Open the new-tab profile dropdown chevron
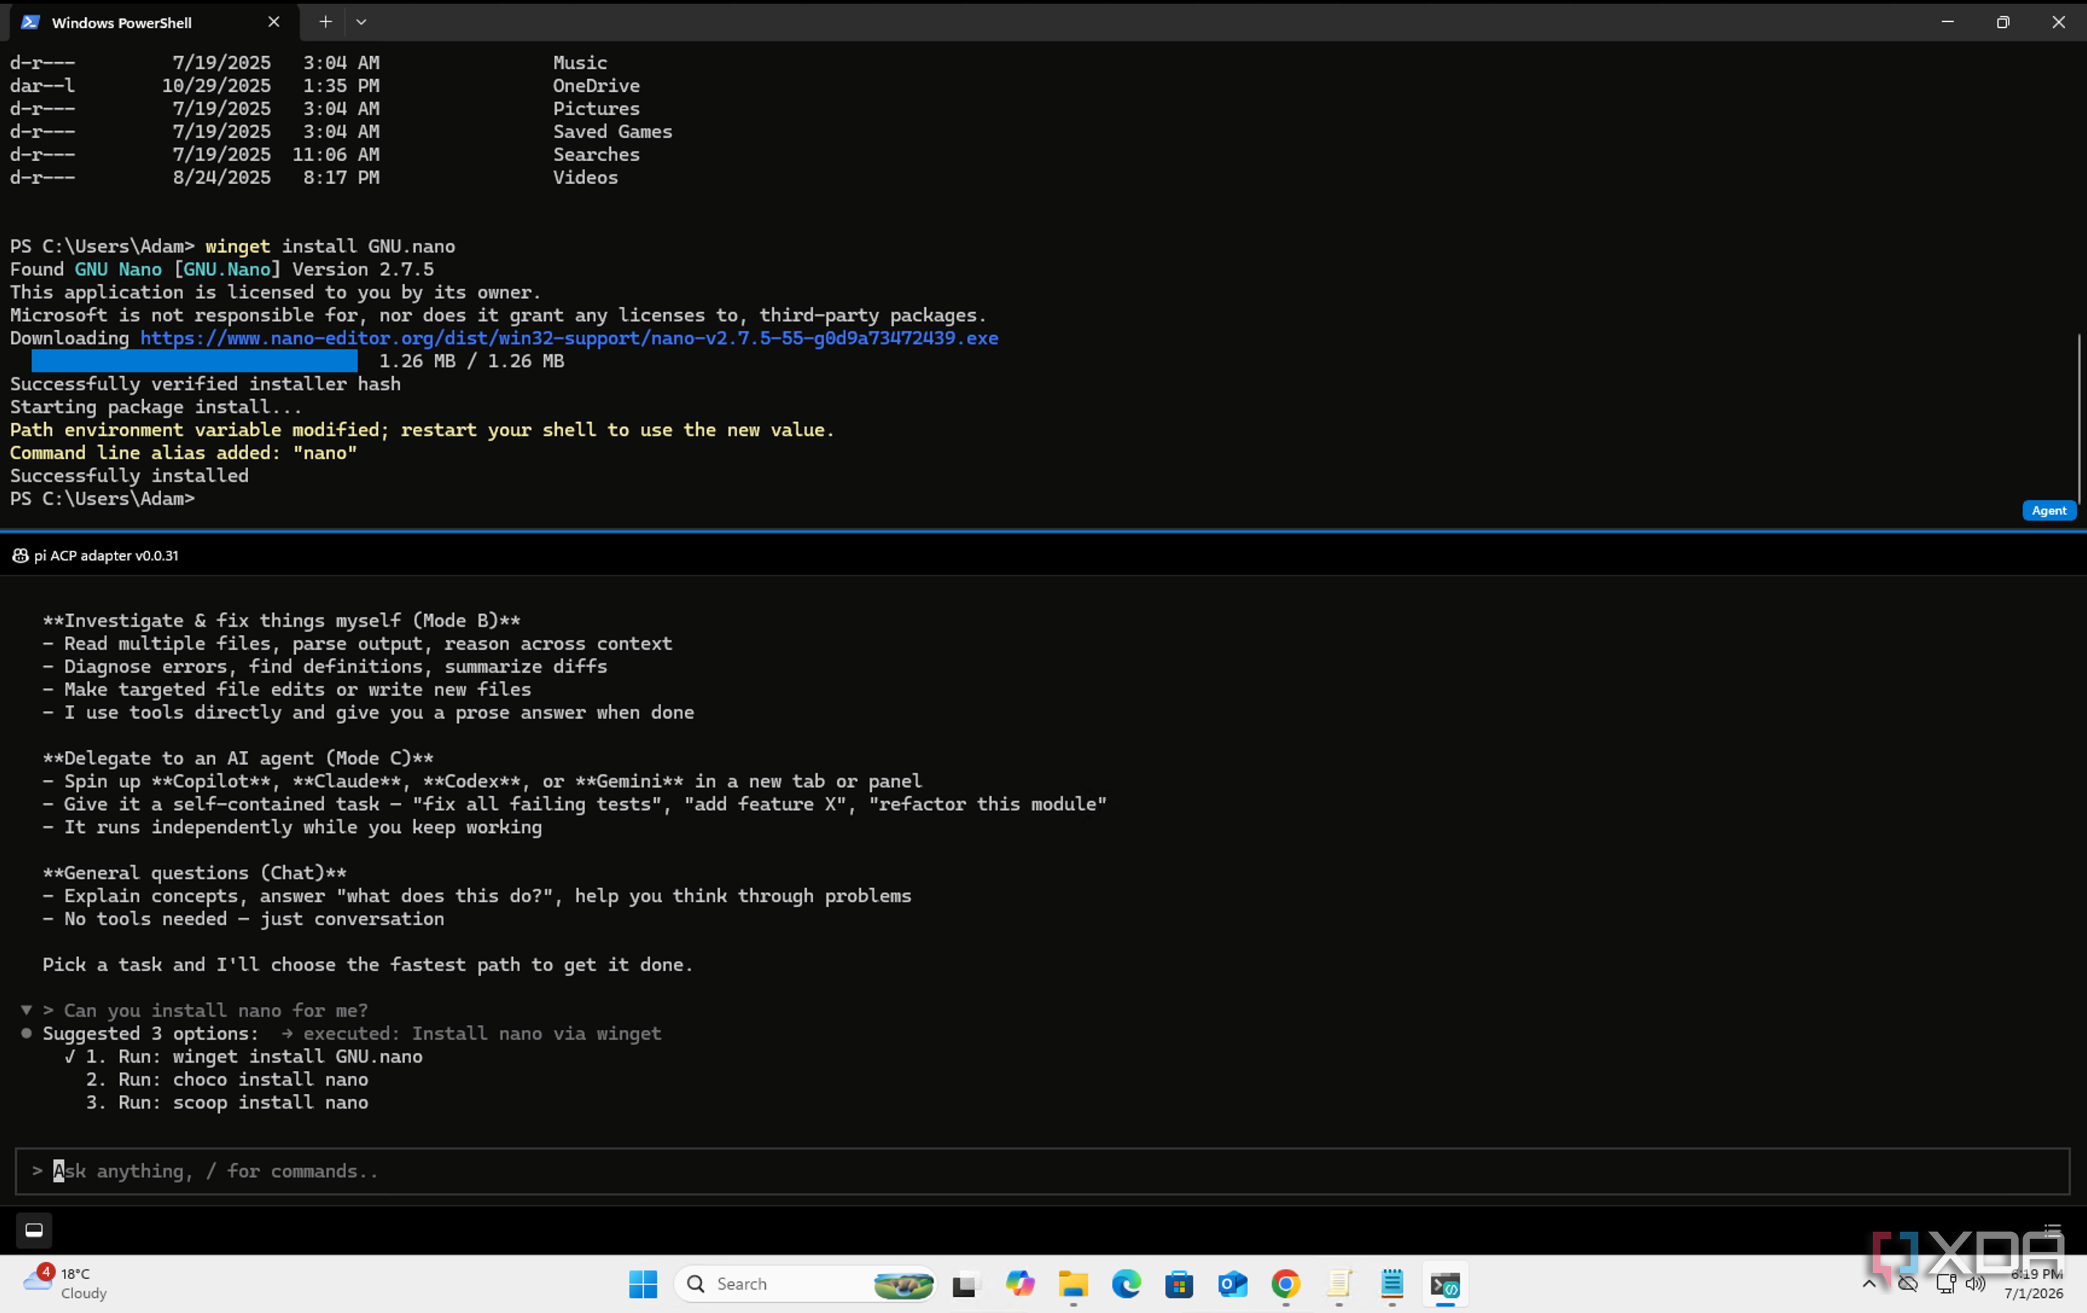 click(361, 22)
